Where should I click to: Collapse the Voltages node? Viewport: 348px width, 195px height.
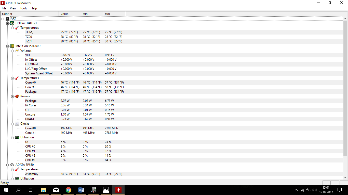pyautogui.click(x=12, y=51)
